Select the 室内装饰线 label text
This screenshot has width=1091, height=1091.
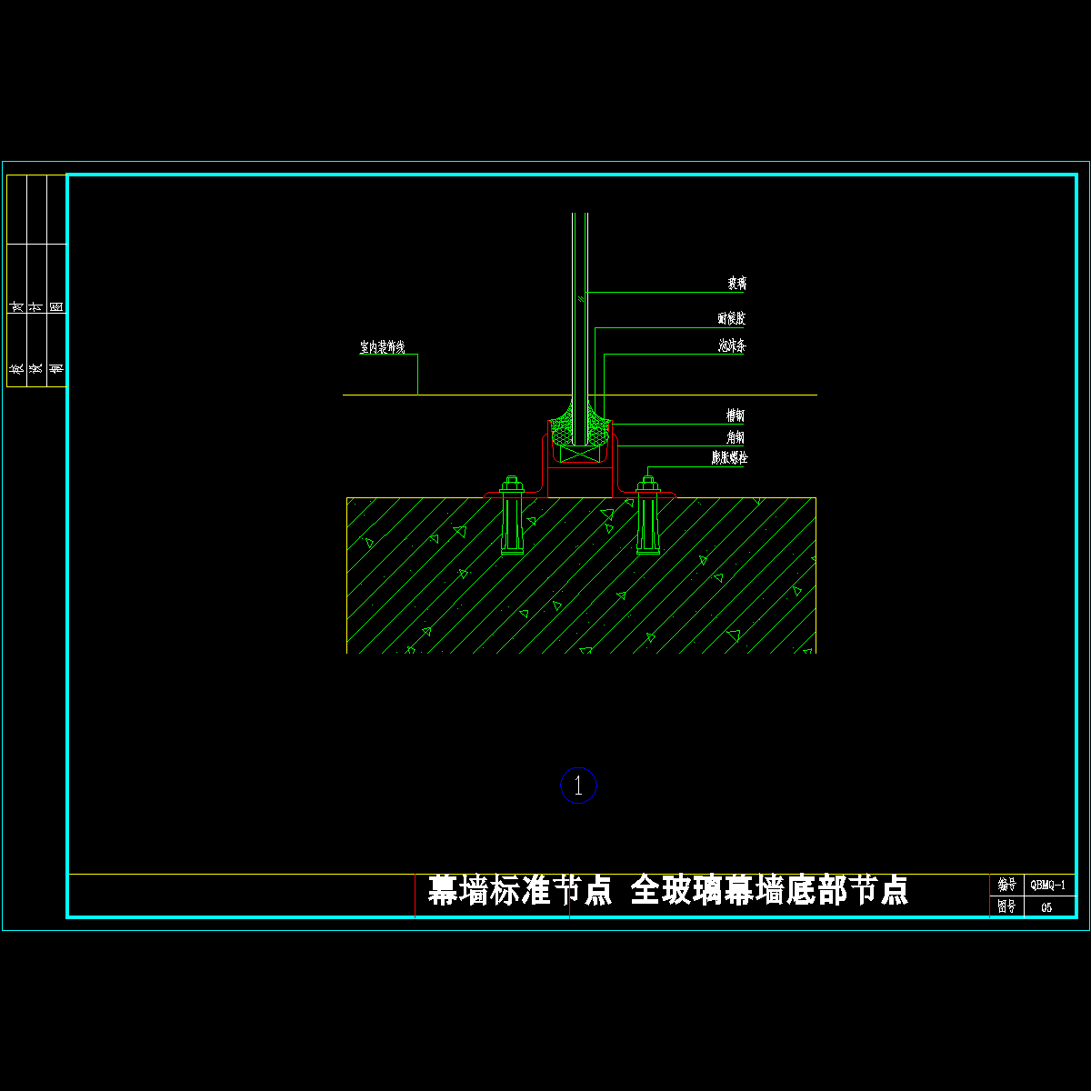pyautogui.click(x=382, y=347)
